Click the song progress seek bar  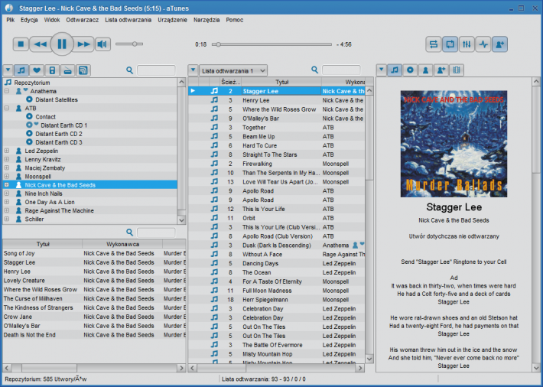tap(271, 44)
